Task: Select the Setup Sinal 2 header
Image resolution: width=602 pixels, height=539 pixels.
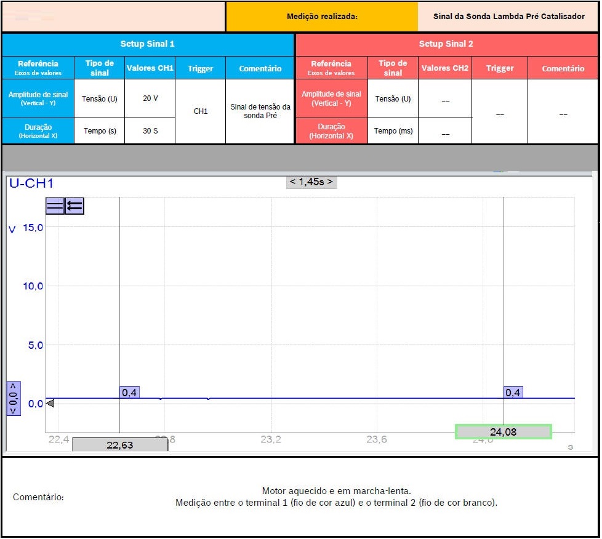Action: [446, 44]
